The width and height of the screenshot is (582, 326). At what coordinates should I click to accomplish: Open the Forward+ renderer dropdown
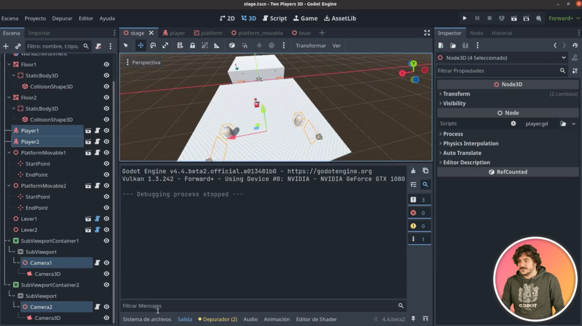click(x=564, y=18)
